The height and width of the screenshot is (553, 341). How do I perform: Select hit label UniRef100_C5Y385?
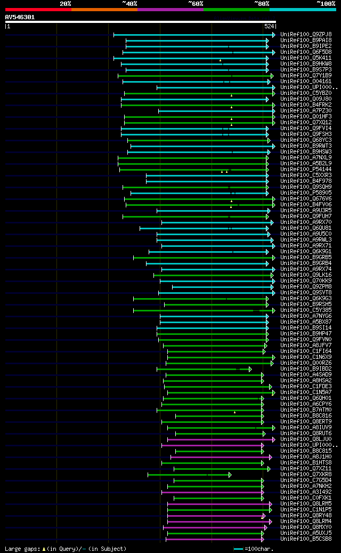(x=306, y=310)
